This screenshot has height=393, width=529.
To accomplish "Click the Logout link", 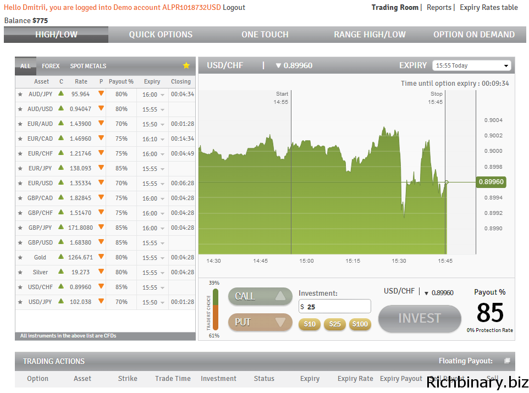I will point(234,8).
